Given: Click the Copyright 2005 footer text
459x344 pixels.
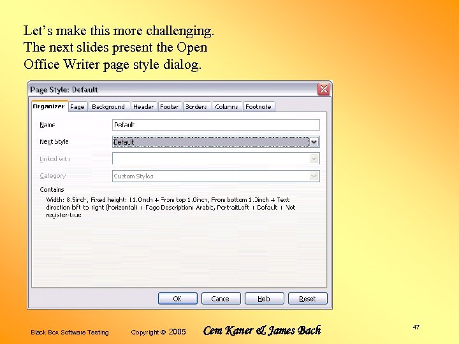Looking at the screenshot, I should 158,332.
